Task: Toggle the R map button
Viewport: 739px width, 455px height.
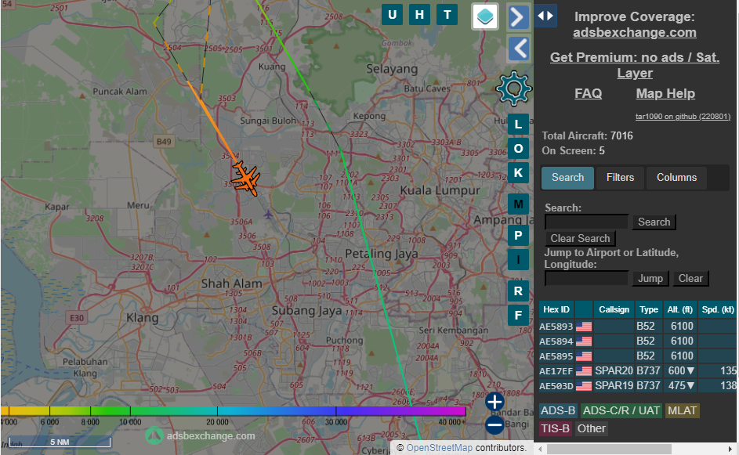Action: tap(518, 291)
